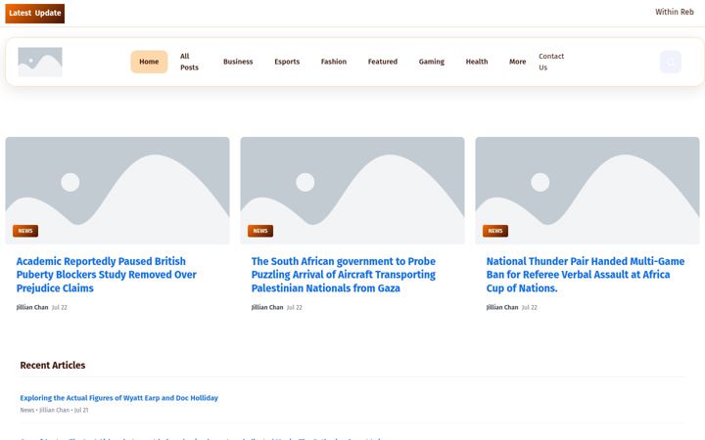Open the Academic Puberty Blockers Study article thumbnail

(x=117, y=191)
